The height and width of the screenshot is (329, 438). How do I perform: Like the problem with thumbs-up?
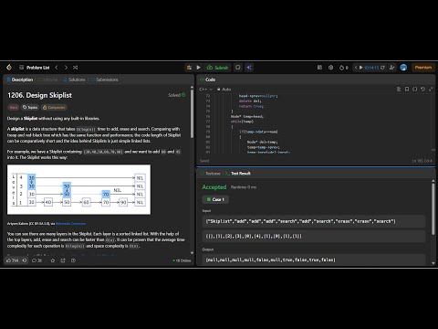(12, 260)
